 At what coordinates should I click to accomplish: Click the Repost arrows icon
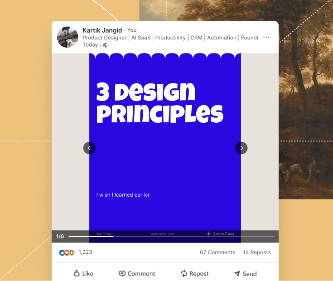184,273
